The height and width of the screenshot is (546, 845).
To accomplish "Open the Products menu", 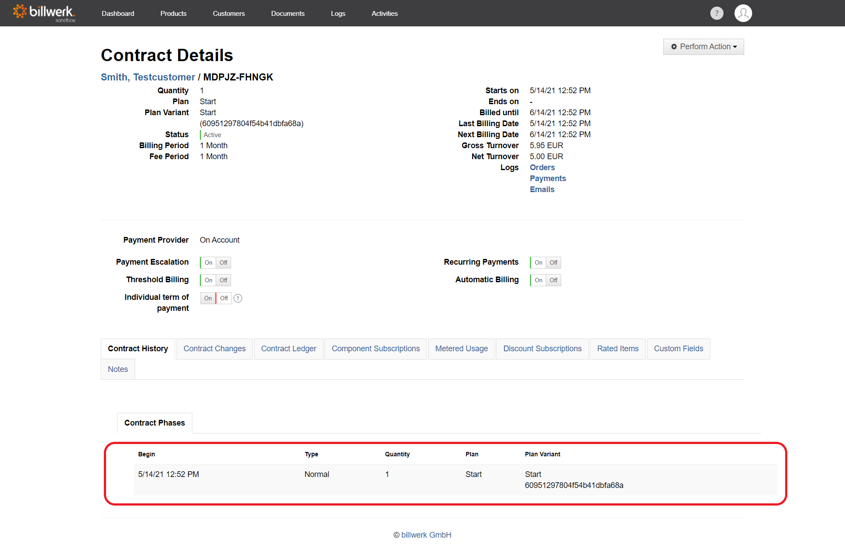I will 173,14.
